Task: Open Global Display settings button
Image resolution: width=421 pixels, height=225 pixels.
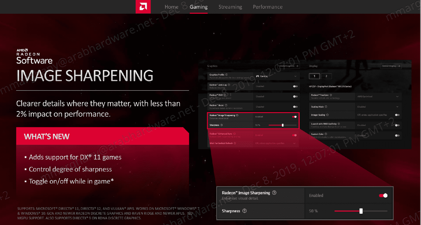Action: pyautogui.click(x=391, y=66)
